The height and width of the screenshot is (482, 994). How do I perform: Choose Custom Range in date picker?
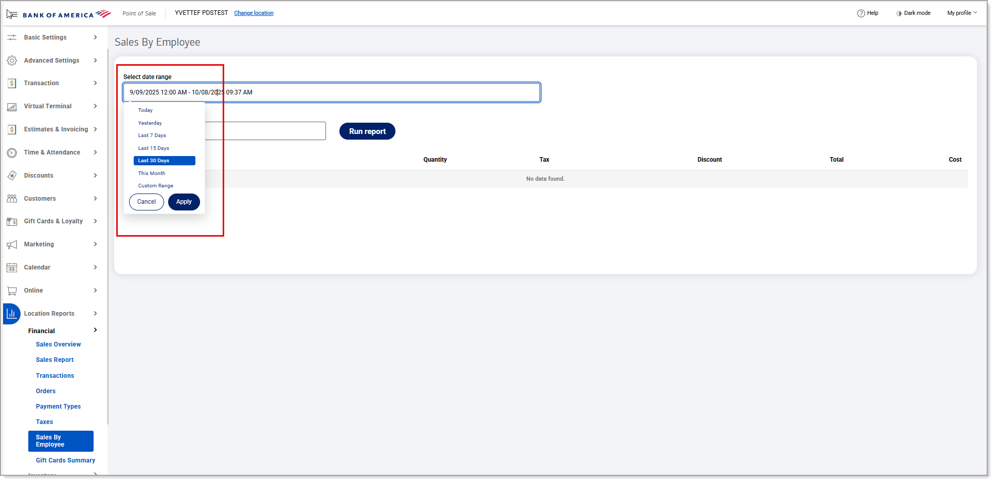tap(156, 186)
